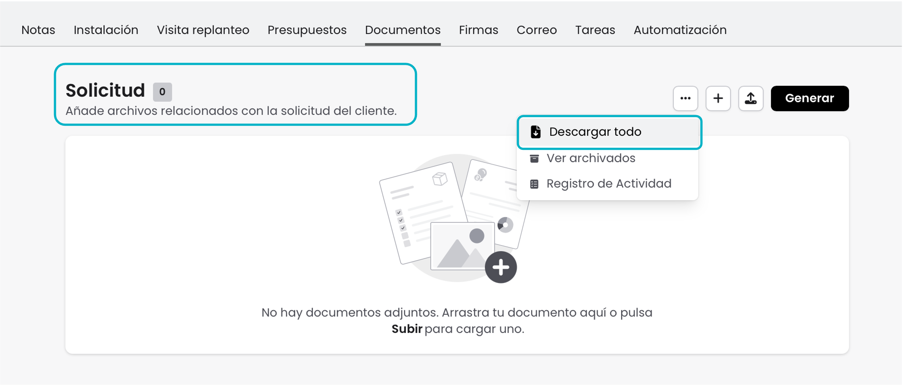Click the bold Subir link text
Viewport: 903px width, 386px height.
(407, 329)
